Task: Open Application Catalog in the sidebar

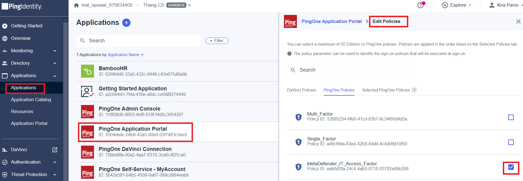Action: click(x=31, y=100)
